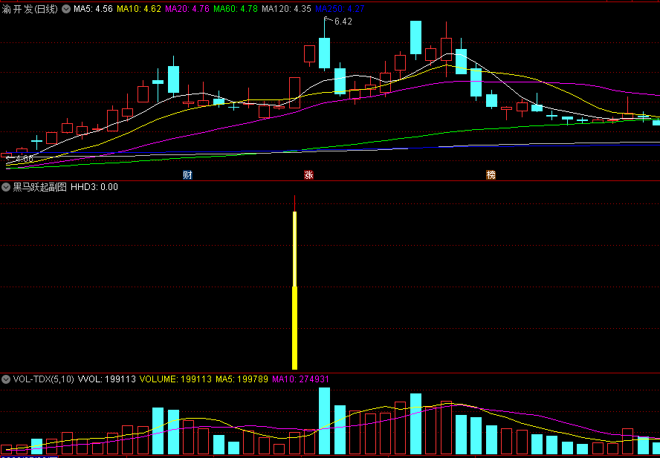660x458 pixels.
Task: Click the 4.06 low price annotation
Action: pyautogui.click(x=24, y=159)
